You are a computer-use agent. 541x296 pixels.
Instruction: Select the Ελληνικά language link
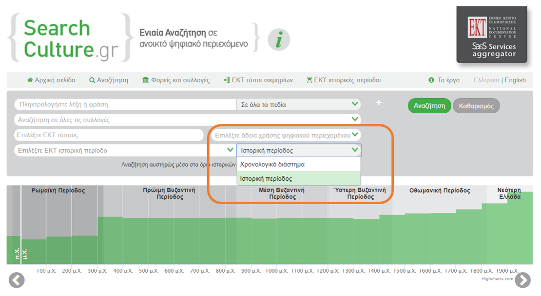(486, 80)
